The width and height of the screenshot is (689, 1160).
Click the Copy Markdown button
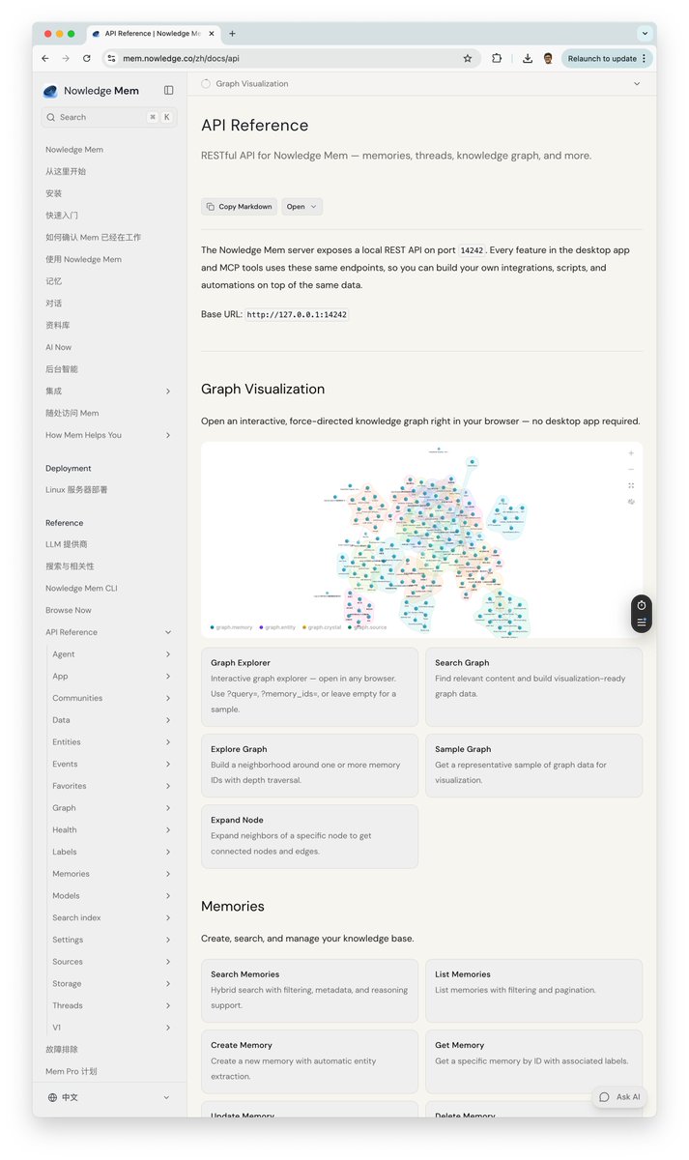click(x=239, y=206)
